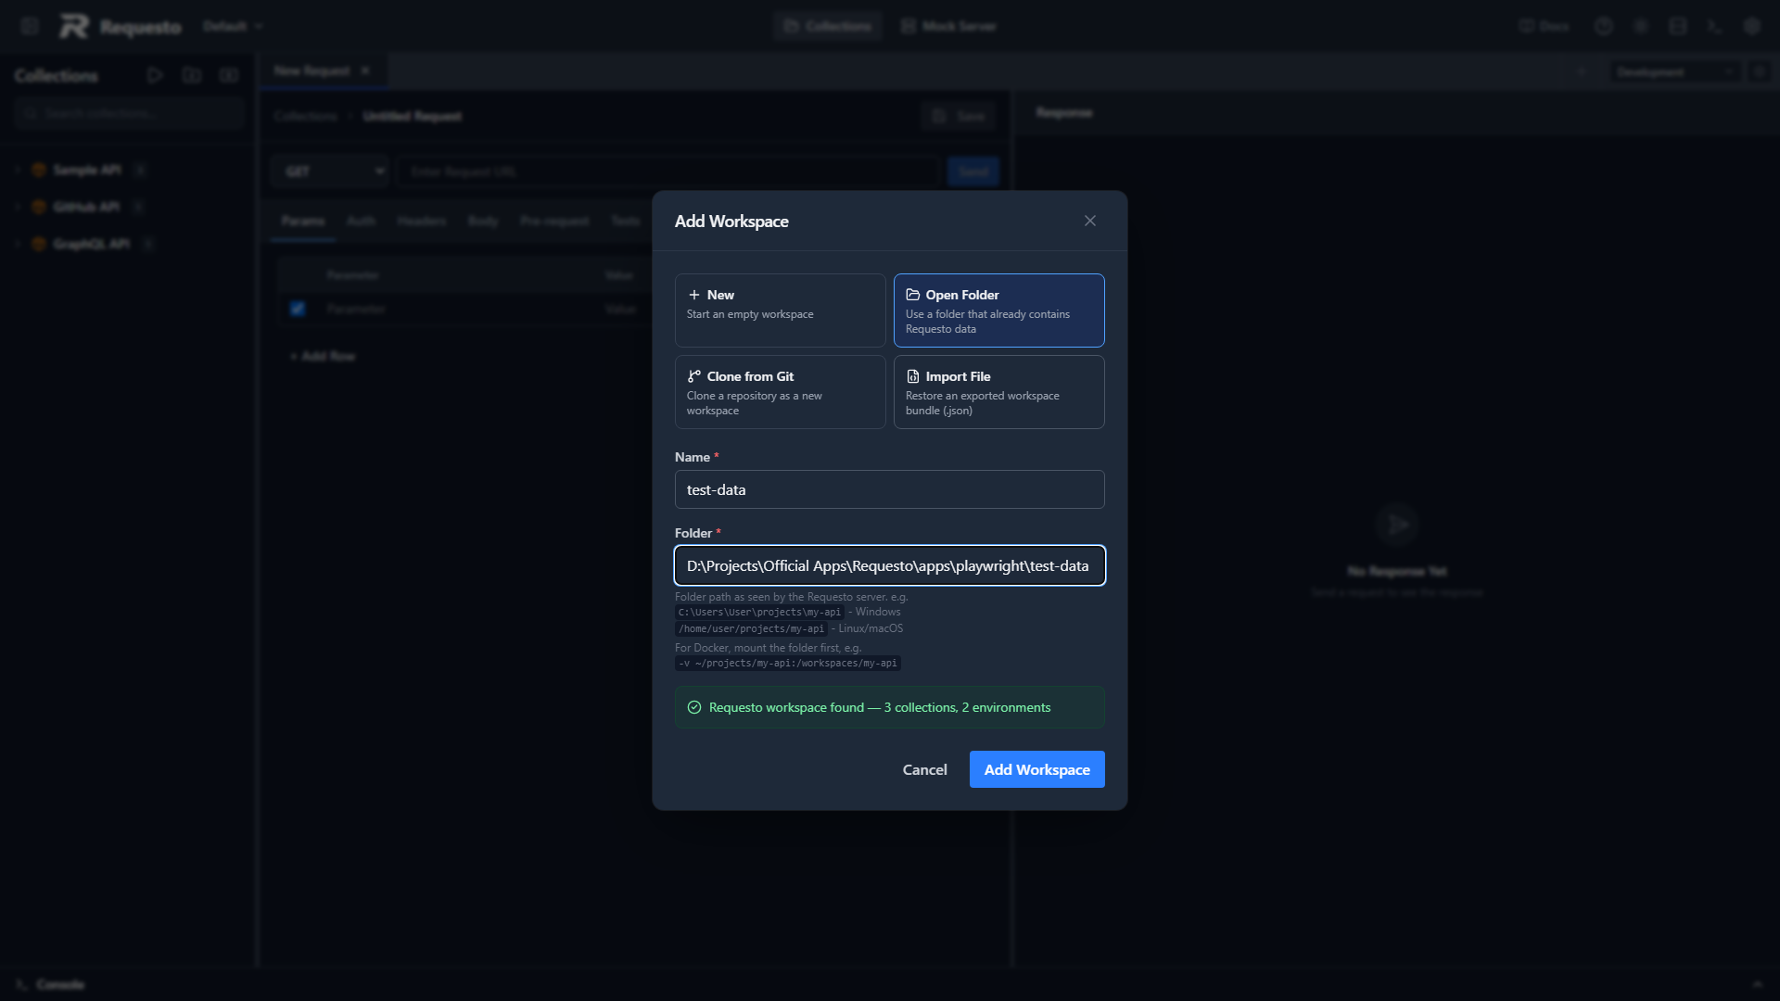Screen dimensions: 1780x1001
Task: Open the terminal console icon in the header
Action: (1715, 26)
